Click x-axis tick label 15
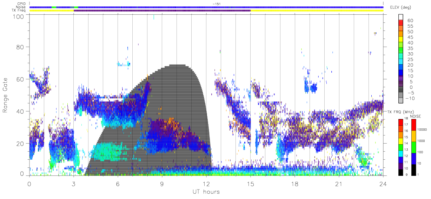This screenshot has height=199, width=431. tap(251, 184)
